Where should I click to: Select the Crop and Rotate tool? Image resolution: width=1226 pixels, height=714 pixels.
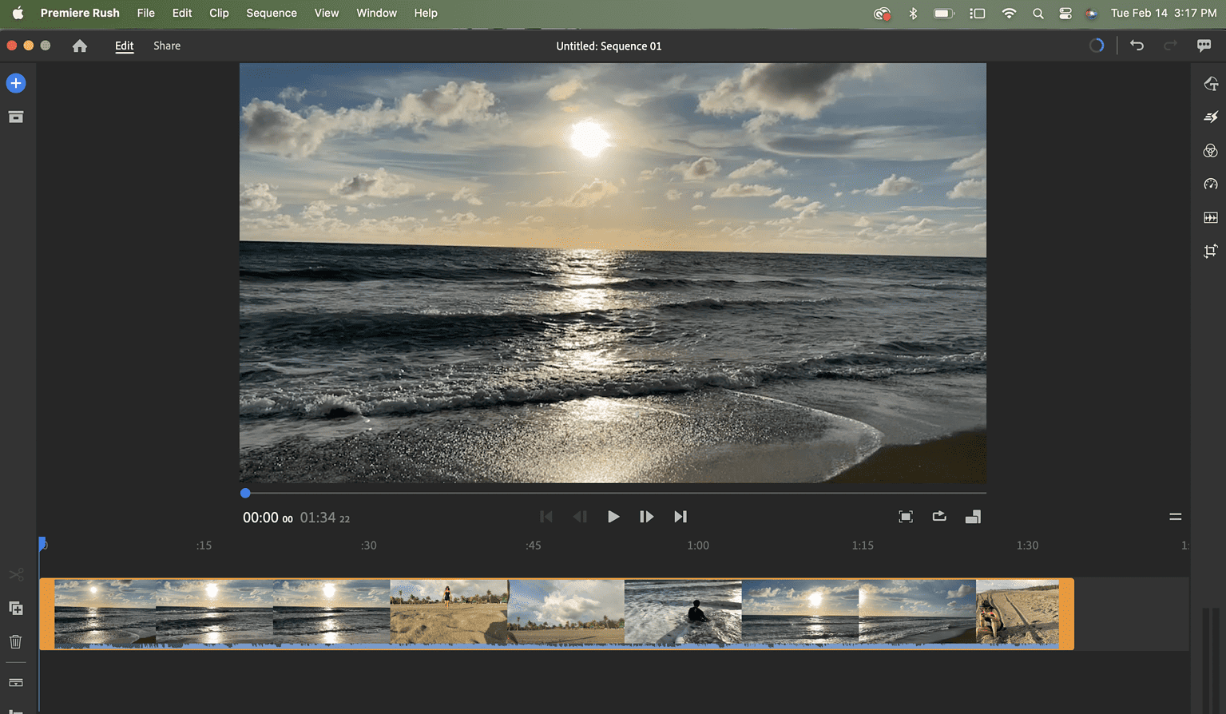point(1211,250)
